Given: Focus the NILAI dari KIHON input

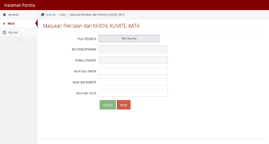Looking at the screenshot, I should pyautogui.click(x=133, y=71).
